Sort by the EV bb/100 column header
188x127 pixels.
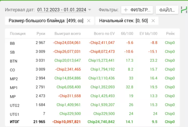[148, 34]
